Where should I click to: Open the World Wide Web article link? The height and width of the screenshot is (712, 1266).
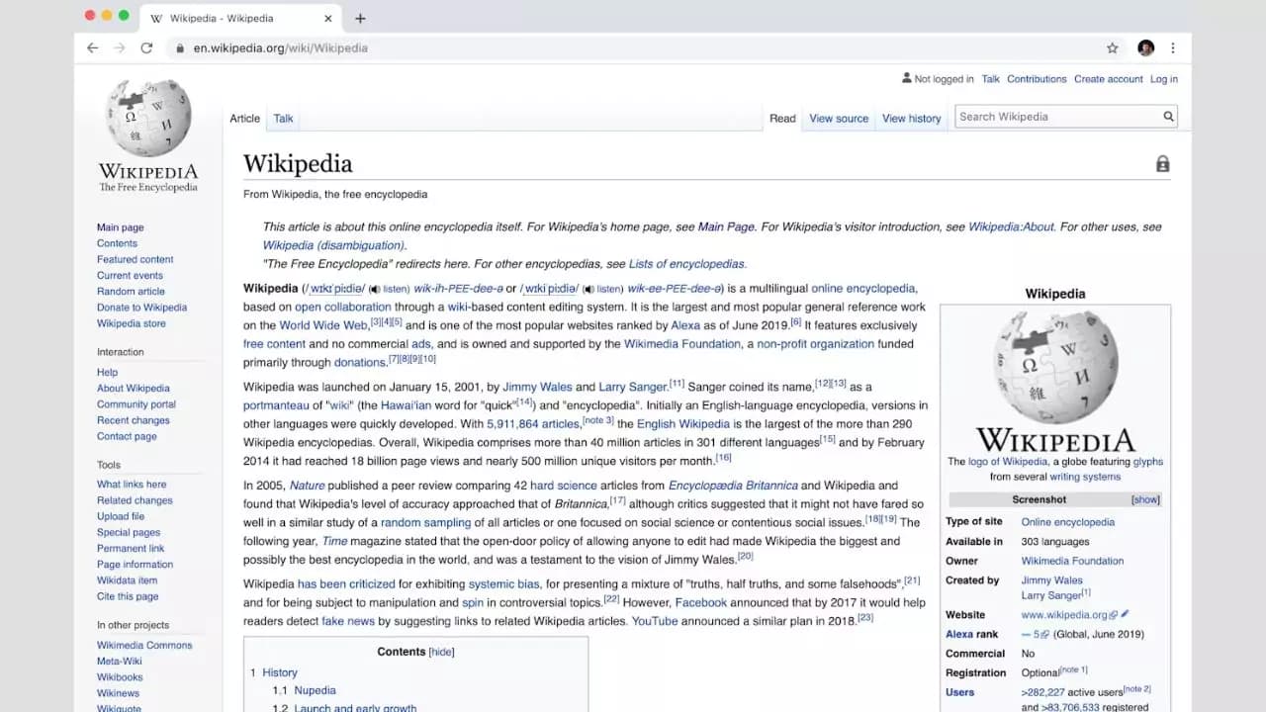point(323,325)
